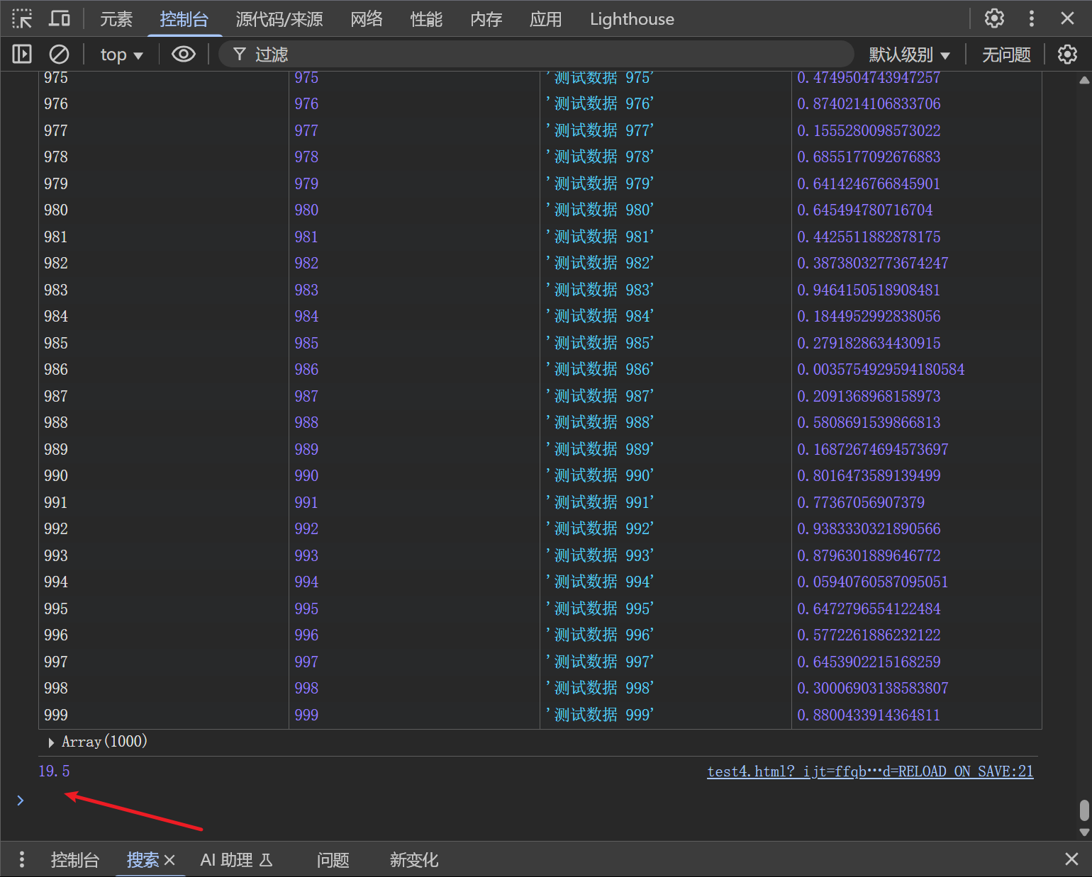Clear the console with the circle-slash icon
The image size is (1092, 877).
pos(59,55)
